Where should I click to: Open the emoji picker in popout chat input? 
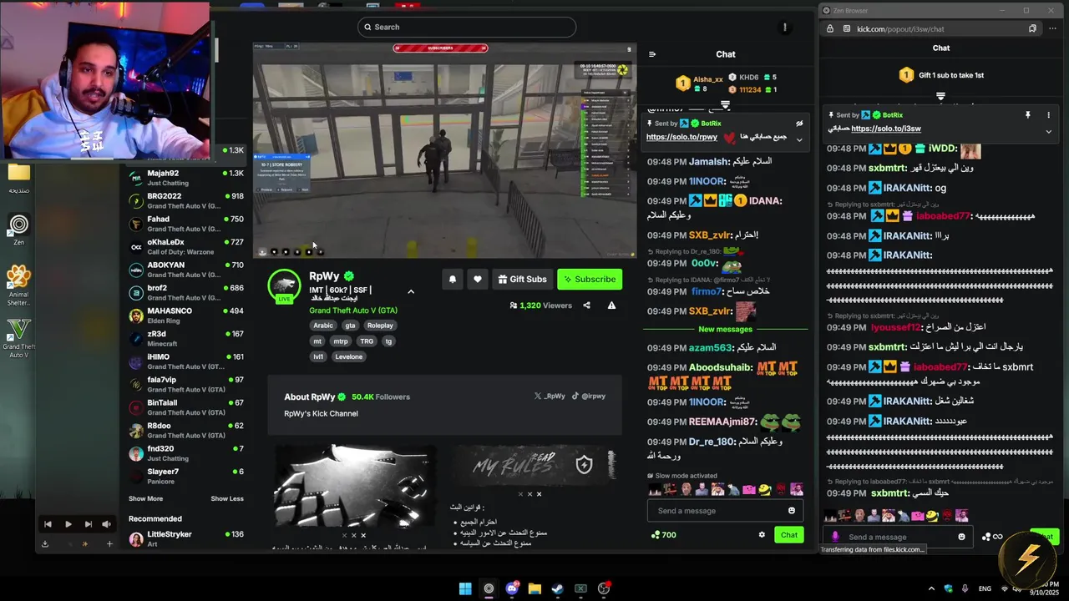[x=961, y=537]
